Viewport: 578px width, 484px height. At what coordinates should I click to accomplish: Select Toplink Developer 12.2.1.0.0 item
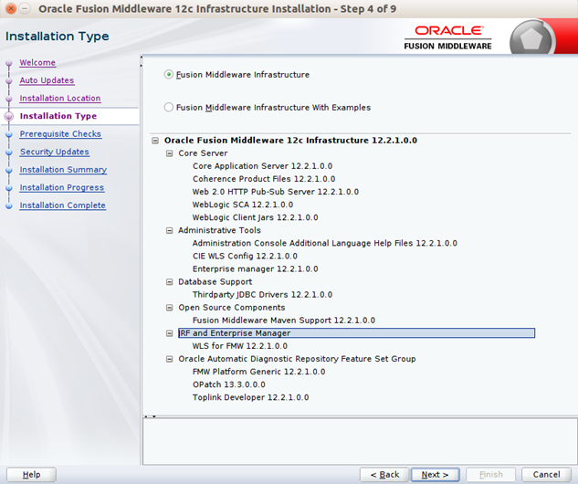click(x=251, y=397)
